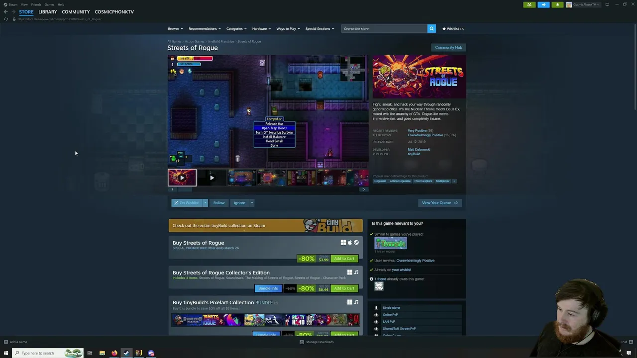Switch to the COMMUNITY tab
Screen dimensions: 637x358
[76, 11]
